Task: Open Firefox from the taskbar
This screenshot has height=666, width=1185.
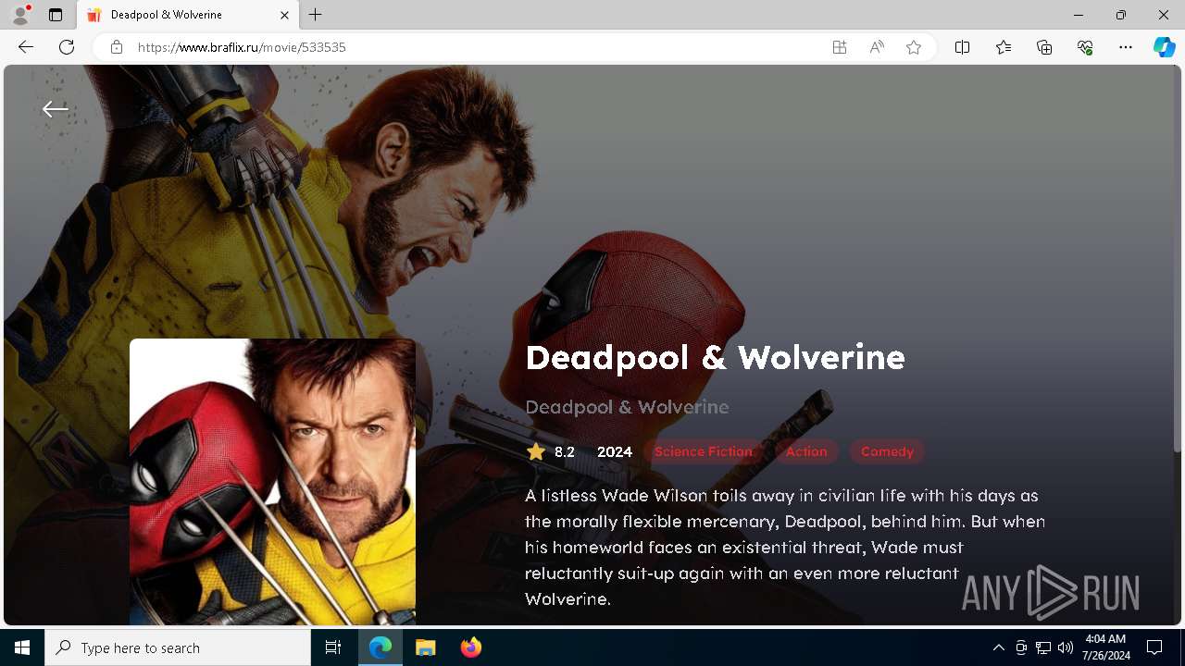Action: point(470,647)
